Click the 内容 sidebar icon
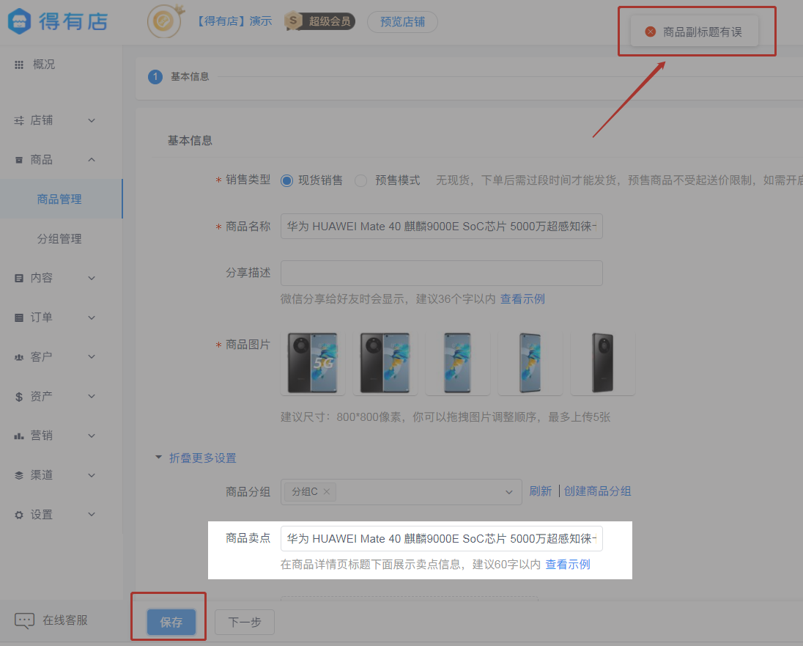803x646 pixels. 19,278
